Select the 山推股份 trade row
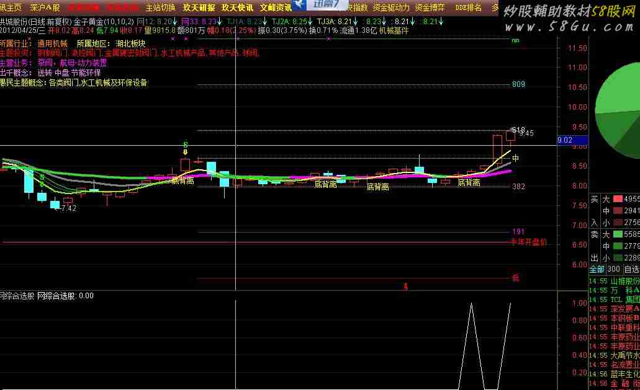Viewport: 640px width, 390px height. [615, 281]
